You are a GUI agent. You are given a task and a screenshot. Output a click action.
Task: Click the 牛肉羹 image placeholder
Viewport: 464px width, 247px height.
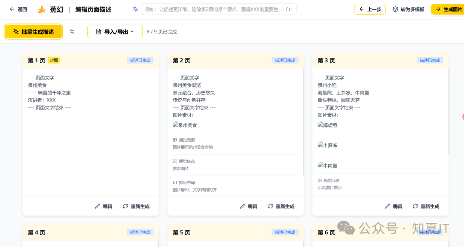point(327,166)
